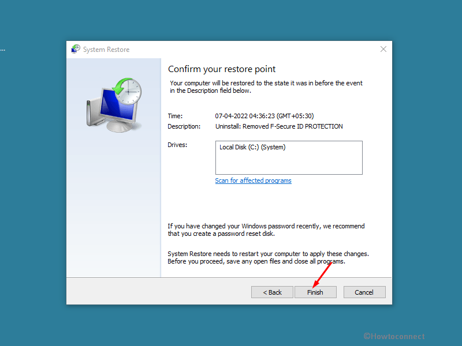Image resolution: width=462 pixels, height=346 pixels.
Task: Click the Finish button
Action: pyautogui.click(x=315, y=292)
